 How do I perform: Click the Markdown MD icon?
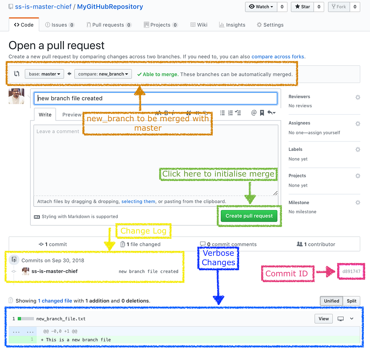point(37,217)
